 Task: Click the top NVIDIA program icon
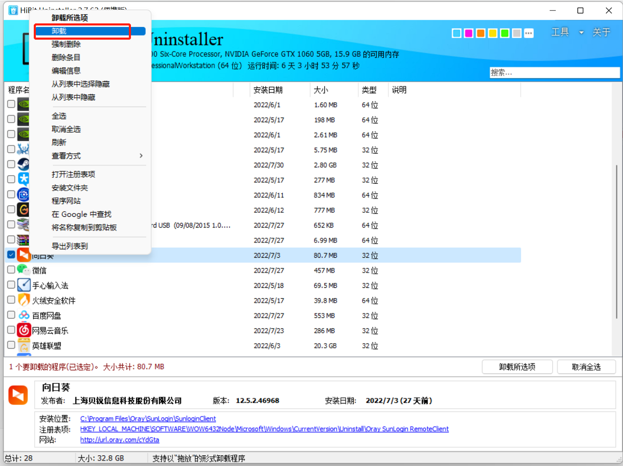(24, 104)
